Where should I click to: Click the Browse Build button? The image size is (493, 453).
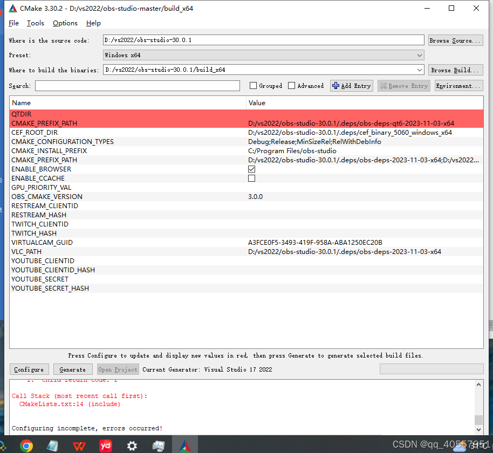point(455,70)
